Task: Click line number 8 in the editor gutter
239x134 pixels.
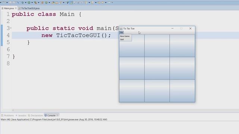Action: pyautogui.click(x=8, y=63)
